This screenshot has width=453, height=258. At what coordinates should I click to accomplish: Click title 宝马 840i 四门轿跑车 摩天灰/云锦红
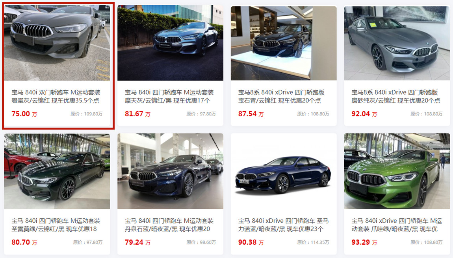[x=169, y=97]
